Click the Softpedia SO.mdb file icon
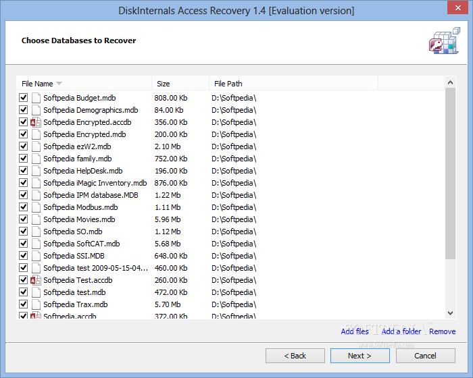473x378 pixels. click(36, 232)
